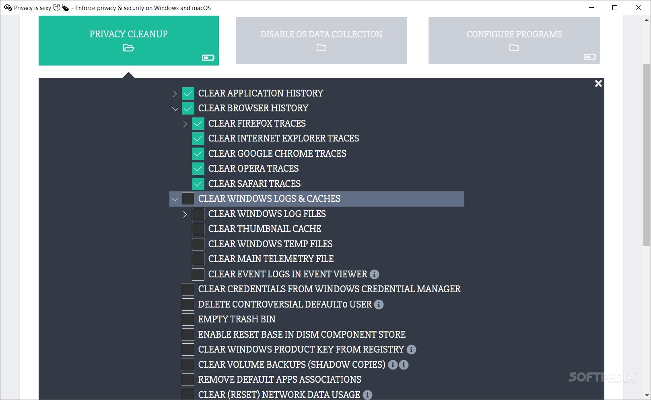
Task: Click the scrollbar down arrow
Action: (647, 396)
